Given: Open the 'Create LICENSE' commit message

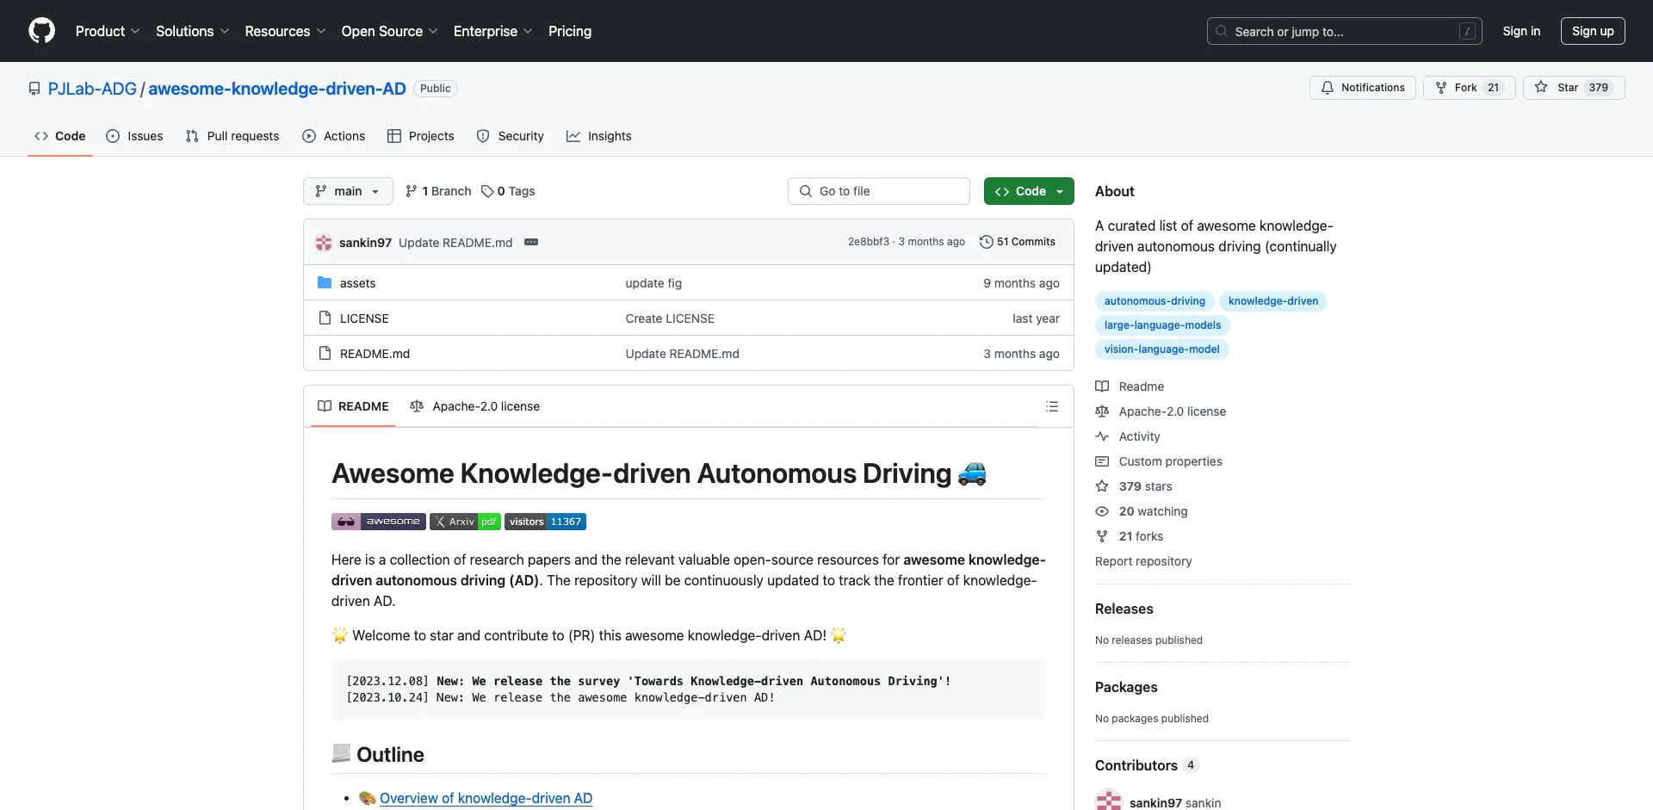Looking at the screenshot, I should 670,318.
